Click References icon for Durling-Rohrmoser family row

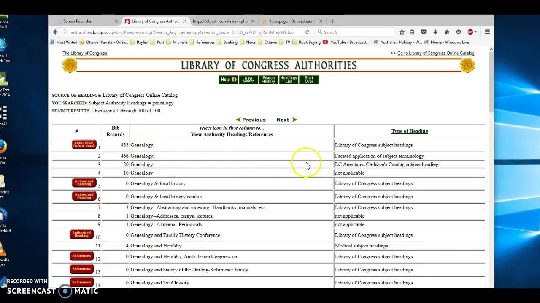pyautogui.click(x=81, y=269)
